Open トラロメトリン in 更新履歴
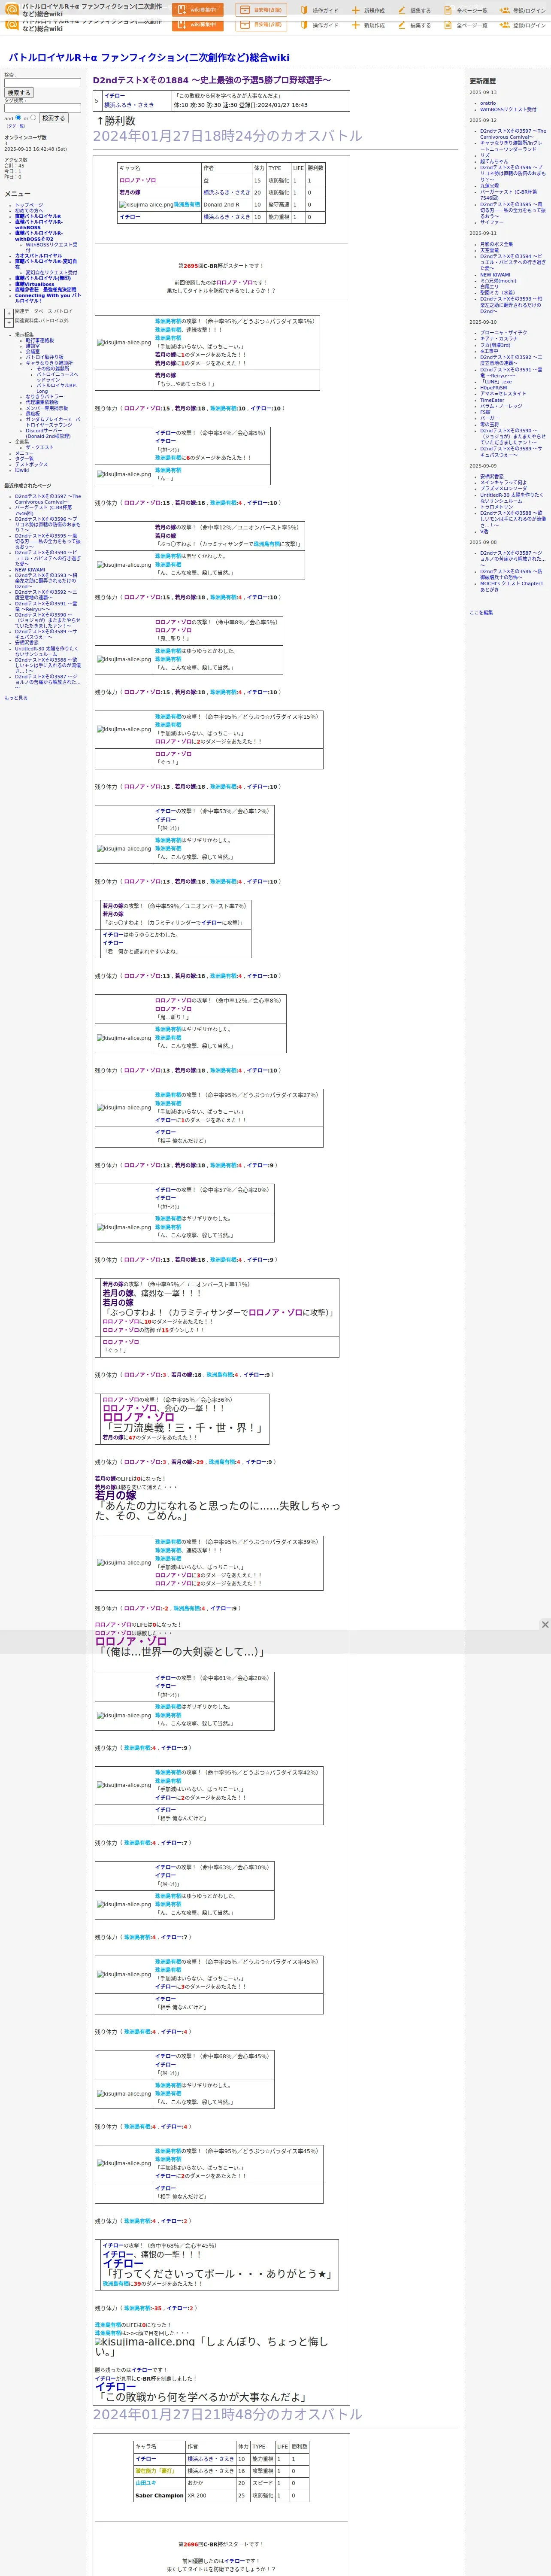The width and height of the screenshot is (551, 2576). 497,507
